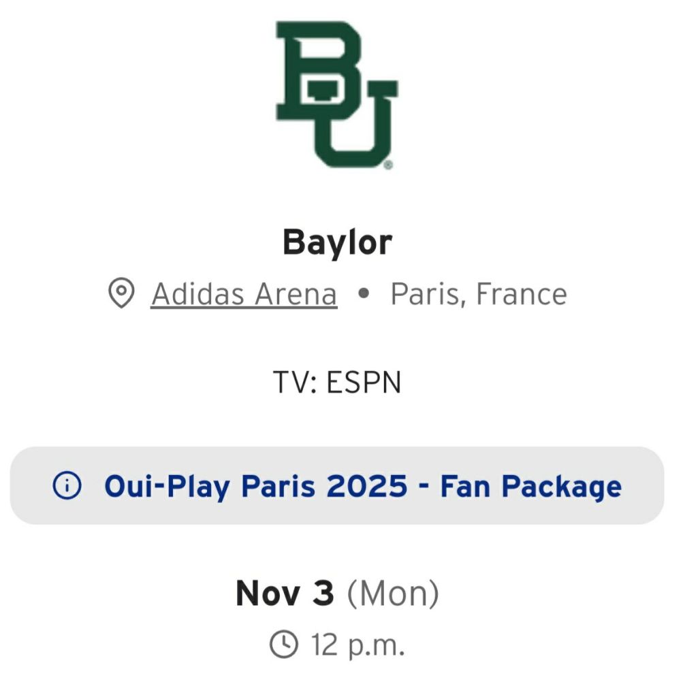This screenshot has width=683, height=697.
Task: Open the Adidas Arena venue link
Action: tap(244, 294)
